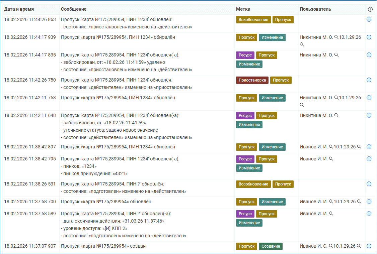
Task: Sort by the Дата и время column header
Action: [x=19, y=9]
